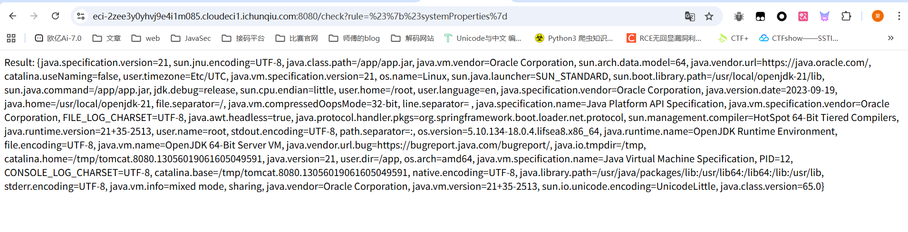Open the Chrome three-dot menu

898,16
